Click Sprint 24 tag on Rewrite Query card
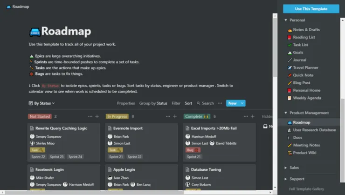345x195 pixels. (x=75, y=157)
